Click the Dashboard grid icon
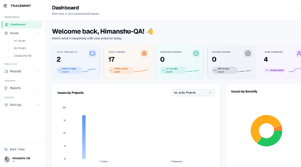 pyautogui.click(x=6, y=24)
